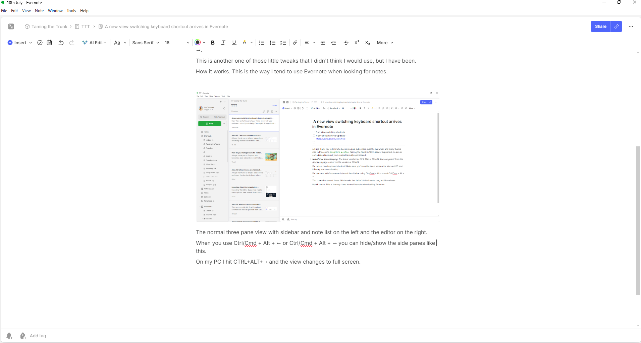
Task: Open the text style Aa dropdown
Action: click(x=120, y=43)
